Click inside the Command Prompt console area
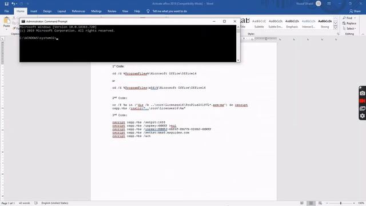366x206 pixels. [128, 43]
